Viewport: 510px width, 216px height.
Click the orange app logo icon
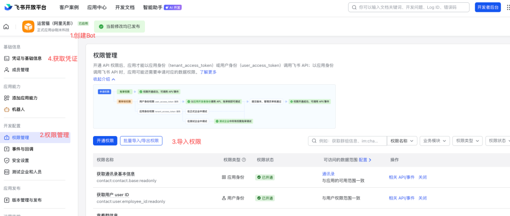tap(28, 26)
